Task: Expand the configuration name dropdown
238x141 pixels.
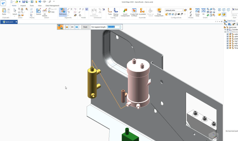Action: click(x=182, y=10)
